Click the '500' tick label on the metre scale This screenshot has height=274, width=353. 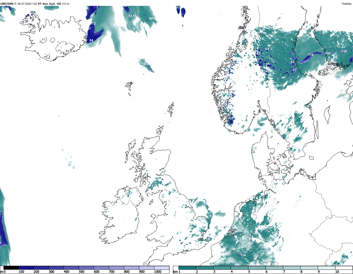(82, 272)
